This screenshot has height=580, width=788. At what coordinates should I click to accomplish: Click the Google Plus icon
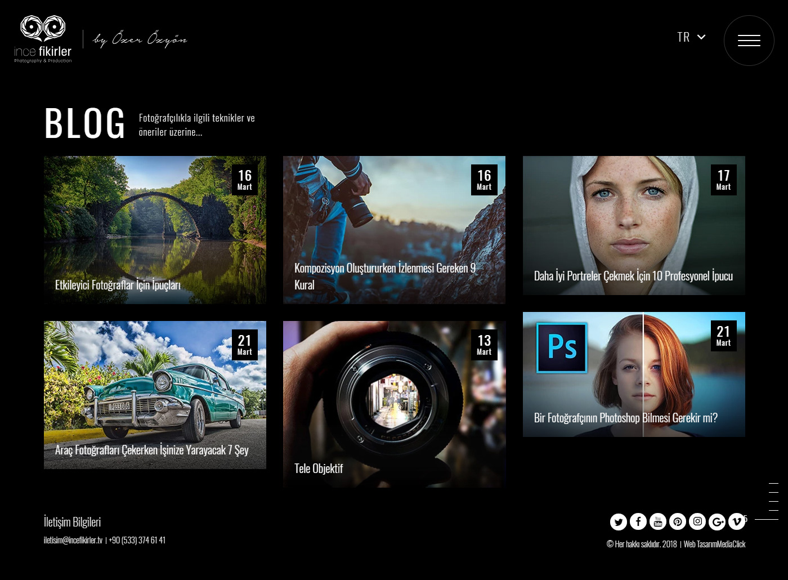(717, 522)
